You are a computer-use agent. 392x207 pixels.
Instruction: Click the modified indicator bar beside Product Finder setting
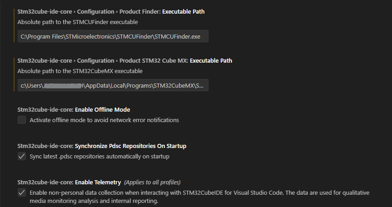(x=15, y=26)
